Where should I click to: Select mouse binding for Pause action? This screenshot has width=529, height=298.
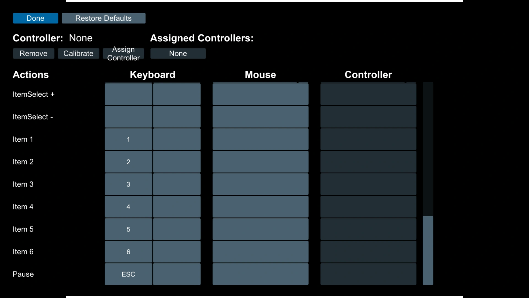click(x=260, y=274)
